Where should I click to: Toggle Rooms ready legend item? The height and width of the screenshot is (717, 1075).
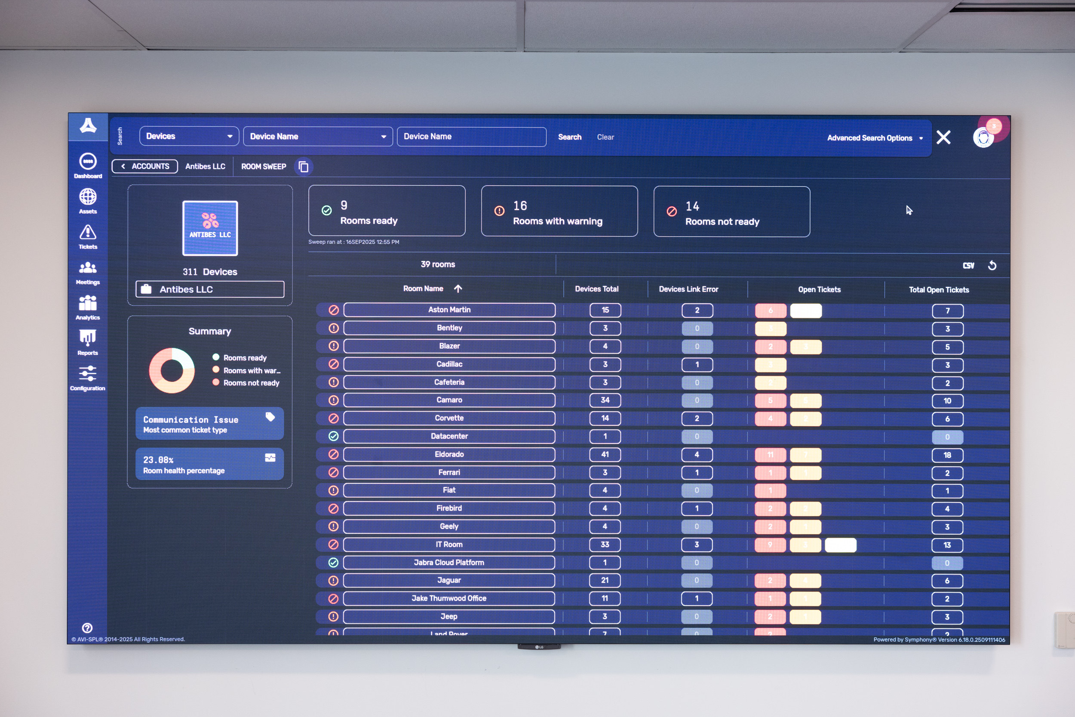(240, 357)
